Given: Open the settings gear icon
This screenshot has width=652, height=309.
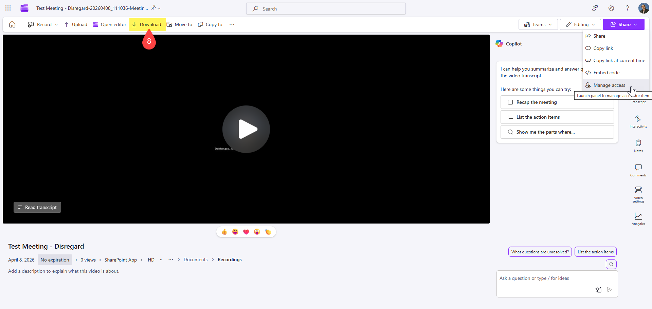Looking at the screenshot, I should pyautogui.click(x=611, y=8).
